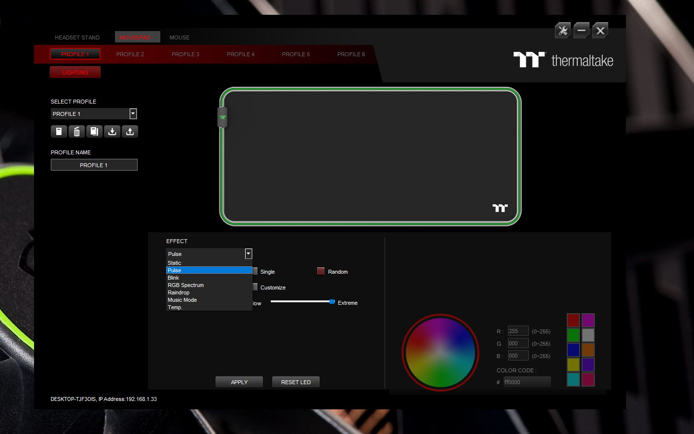
Task: Choose Temp. from the effect list
Action: [x=209, y=307]
